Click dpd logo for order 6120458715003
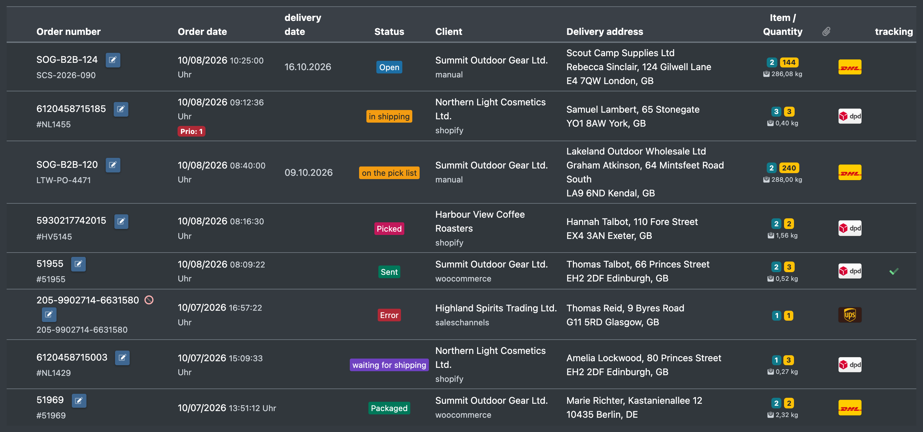The image size is (923, 432). (850, 365)
